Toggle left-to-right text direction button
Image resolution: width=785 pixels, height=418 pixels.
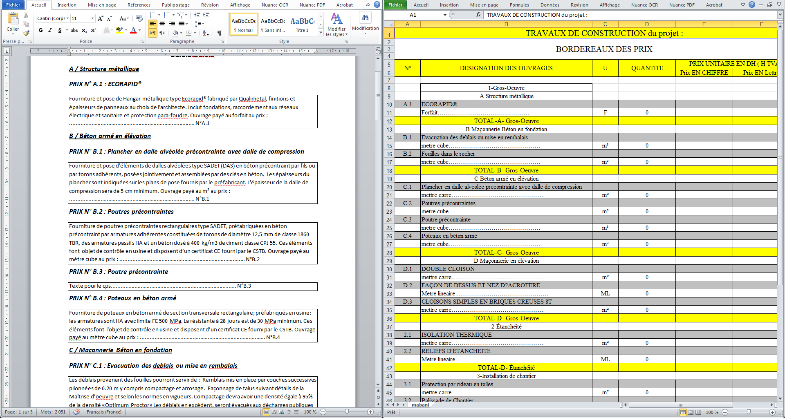[153, 33]
